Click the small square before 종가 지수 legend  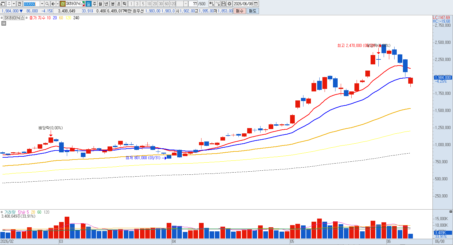coord(27,18)
